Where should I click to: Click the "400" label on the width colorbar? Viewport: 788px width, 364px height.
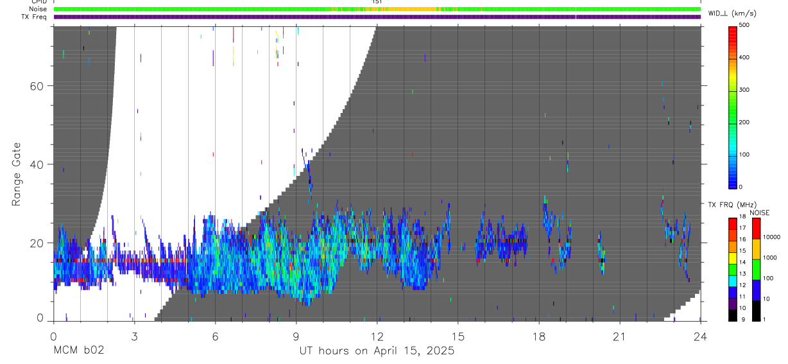tap(744, 57)
